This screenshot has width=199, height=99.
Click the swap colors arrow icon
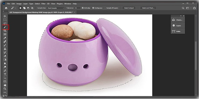(6, 96)
